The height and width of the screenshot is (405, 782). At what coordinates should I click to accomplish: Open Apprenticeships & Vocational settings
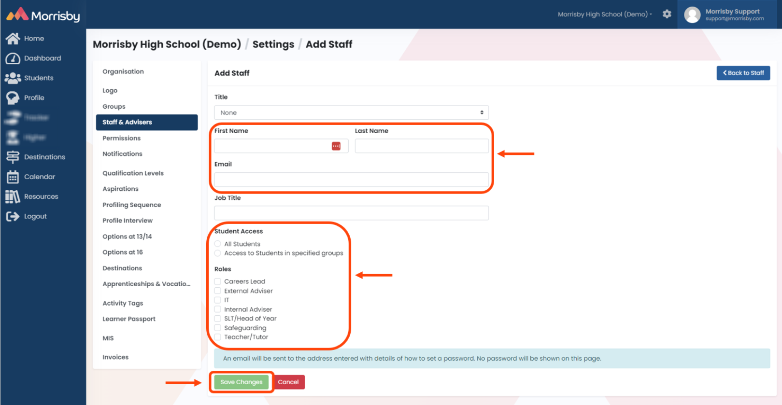(147, 284)
